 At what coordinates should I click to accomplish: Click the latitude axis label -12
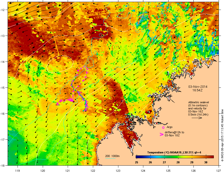3,10
